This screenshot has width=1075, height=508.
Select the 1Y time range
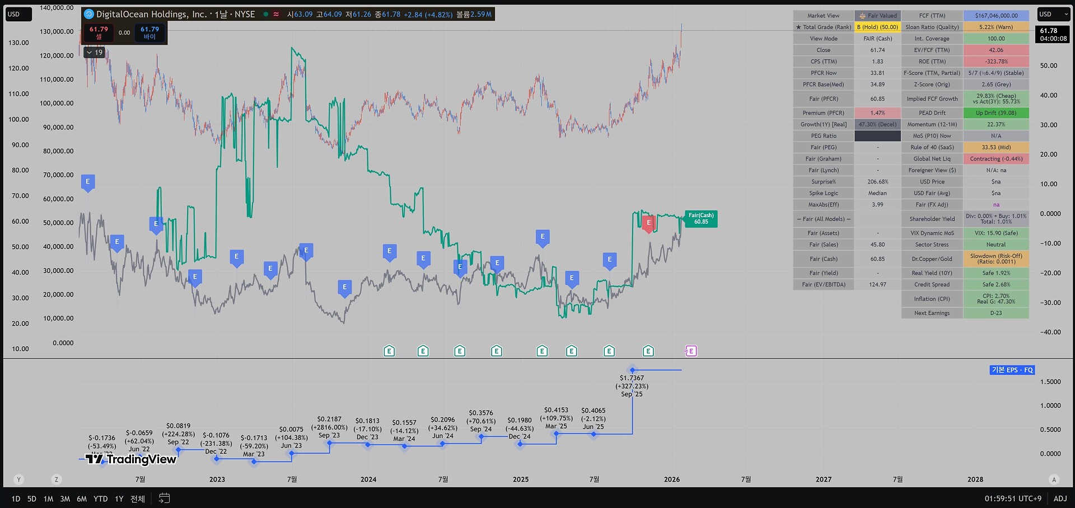(x=119, y=498)
